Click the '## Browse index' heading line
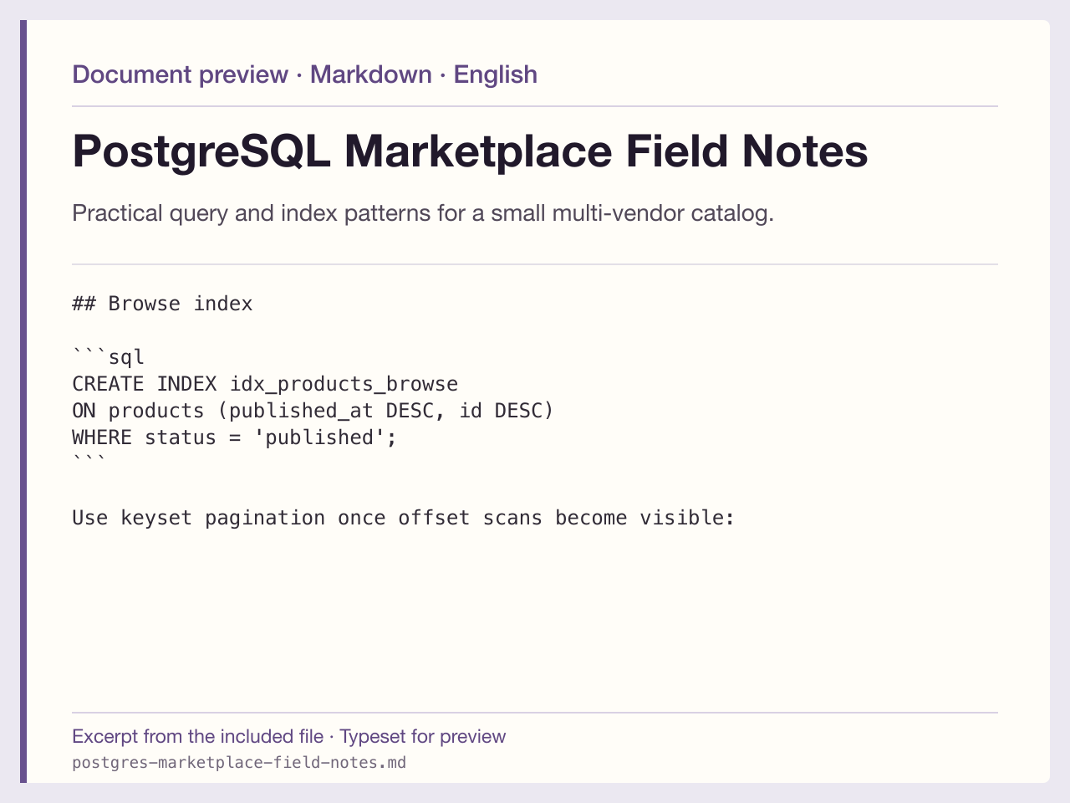The image size is (1070, 803). tap(162, 304)
